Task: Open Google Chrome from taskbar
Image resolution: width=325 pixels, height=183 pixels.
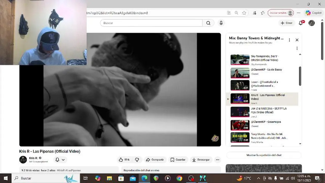Action: (x=179, y=178)
